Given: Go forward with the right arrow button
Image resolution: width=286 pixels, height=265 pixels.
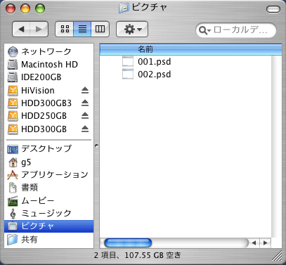Looking at the screenshot, I should pos(39,29).
